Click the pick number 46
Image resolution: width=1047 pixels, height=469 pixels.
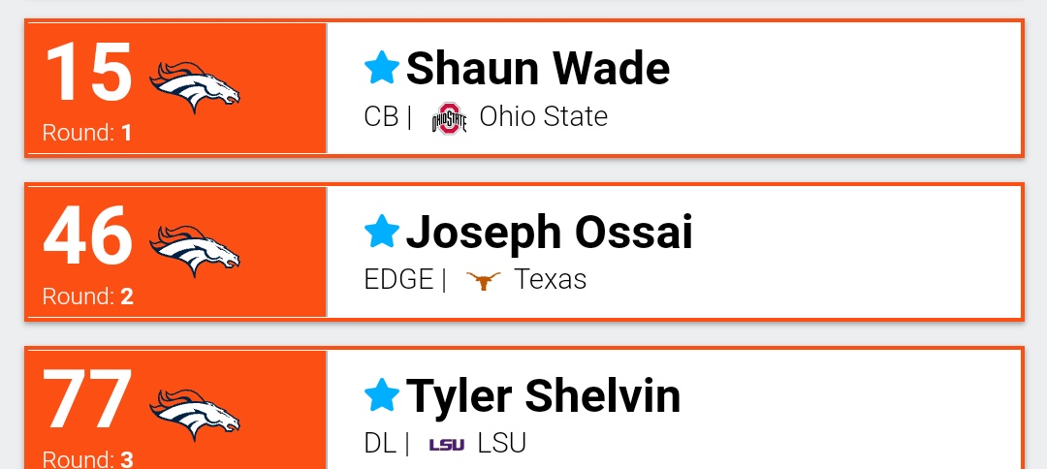click(87, 235)
